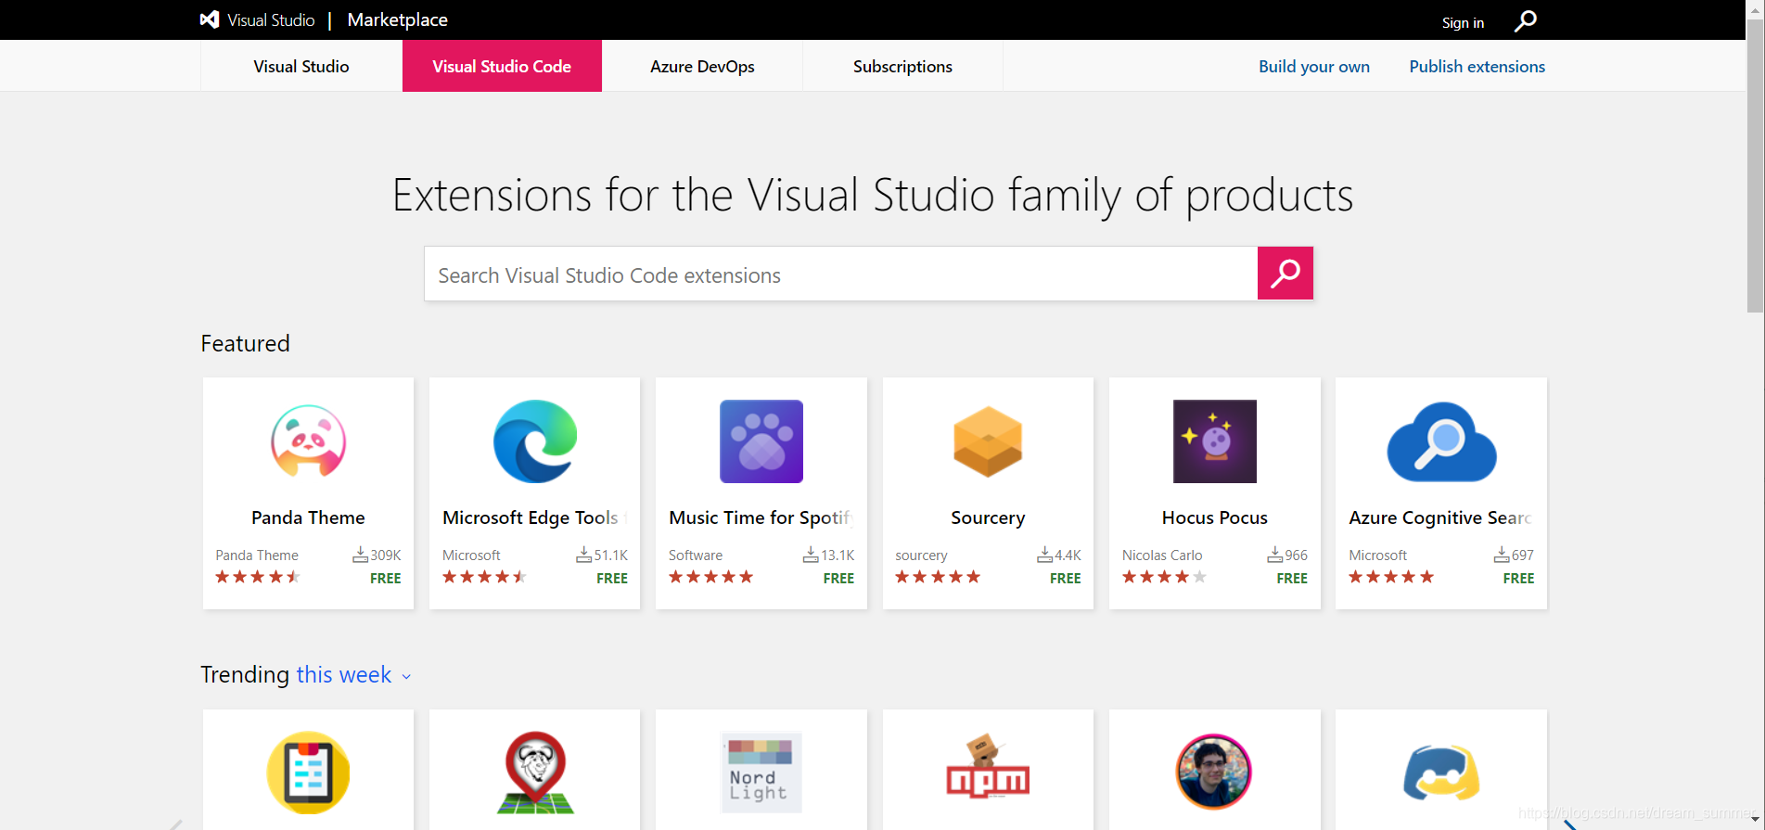
Task: Open the Azure Cognitive Search cloud icon
Action: click(1441, 441)
